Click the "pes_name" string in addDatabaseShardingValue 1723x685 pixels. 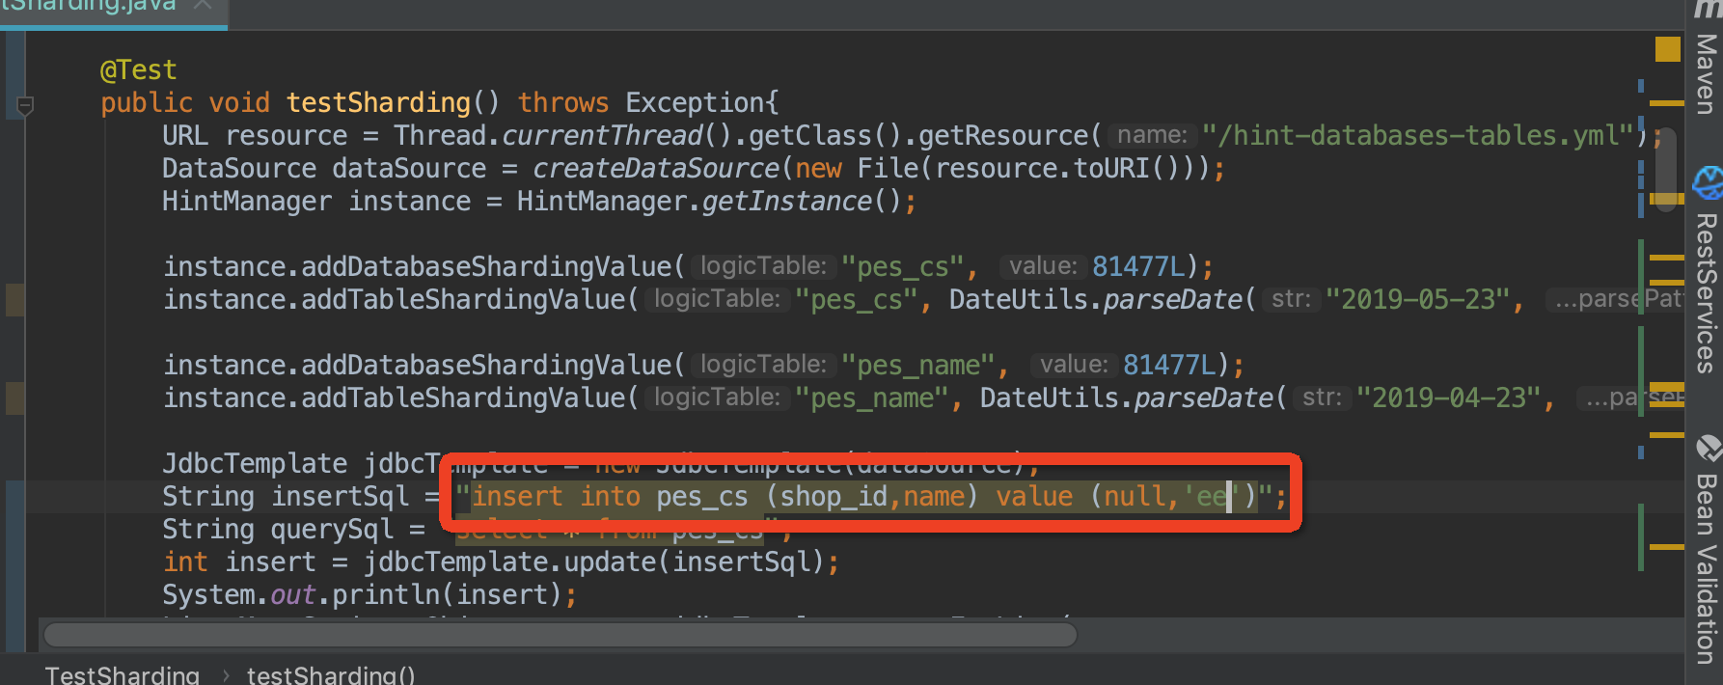coord(917,365)
